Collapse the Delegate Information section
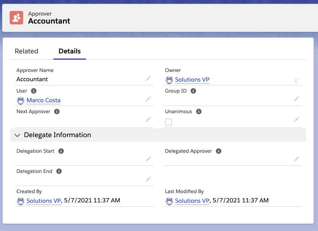This screenshot has width=318, height=231. click(x=17, y=135)
